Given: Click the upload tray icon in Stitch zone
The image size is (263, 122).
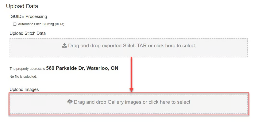Looking at the screenshot, I should [x=64, y=45].
